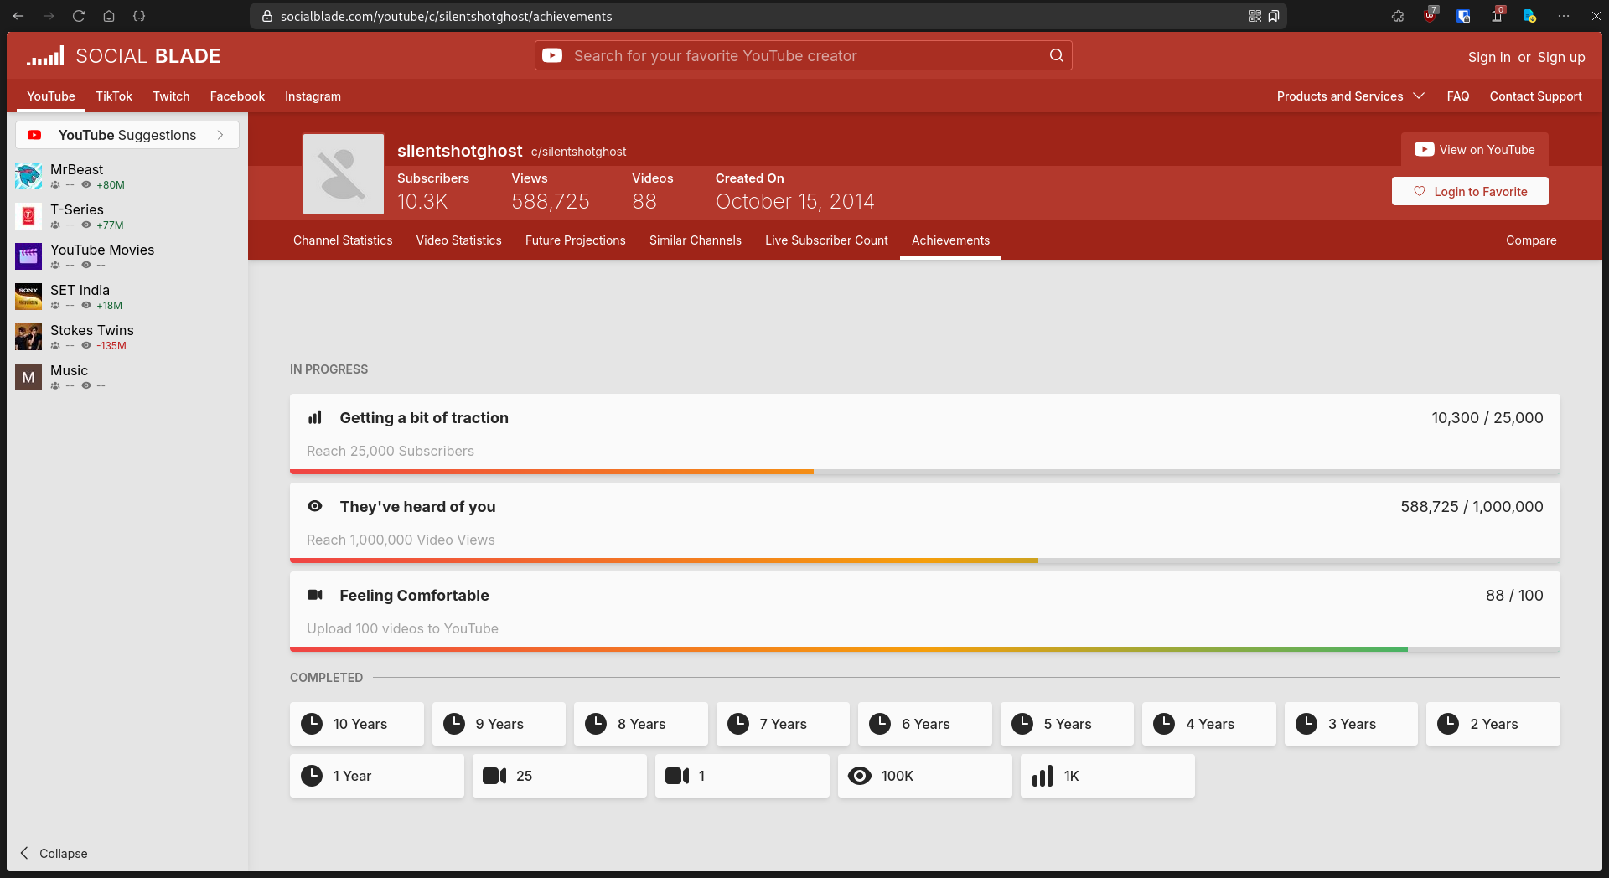
Task: Click the October 15, 2014 creation date
Action: coord(794,201)
